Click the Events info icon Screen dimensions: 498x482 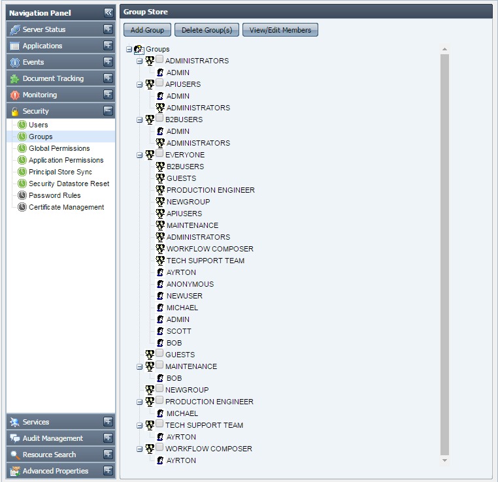(14, 63)
